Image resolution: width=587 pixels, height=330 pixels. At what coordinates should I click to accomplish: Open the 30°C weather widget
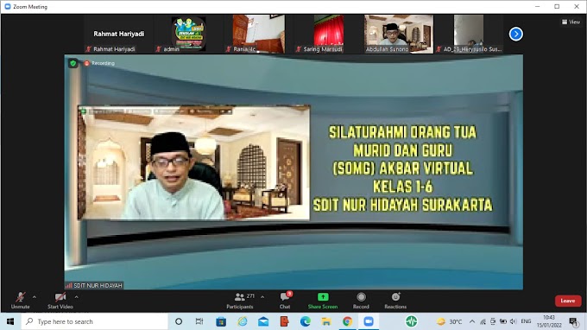pyautogui.click(x=449, y=321)
